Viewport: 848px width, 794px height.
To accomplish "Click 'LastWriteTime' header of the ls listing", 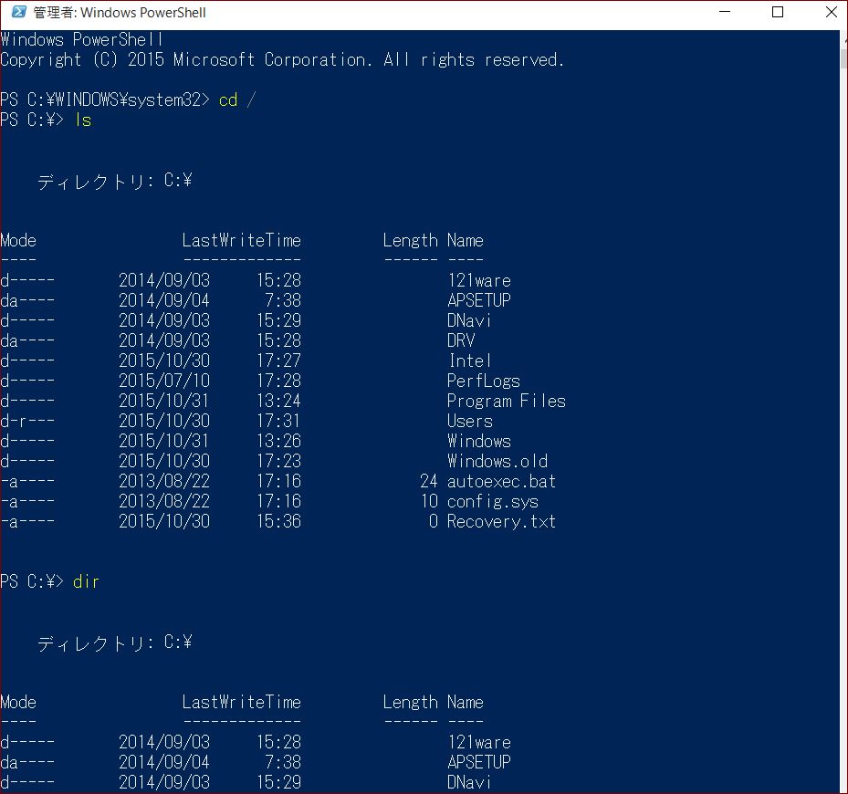I will click(x=241, y=240).
